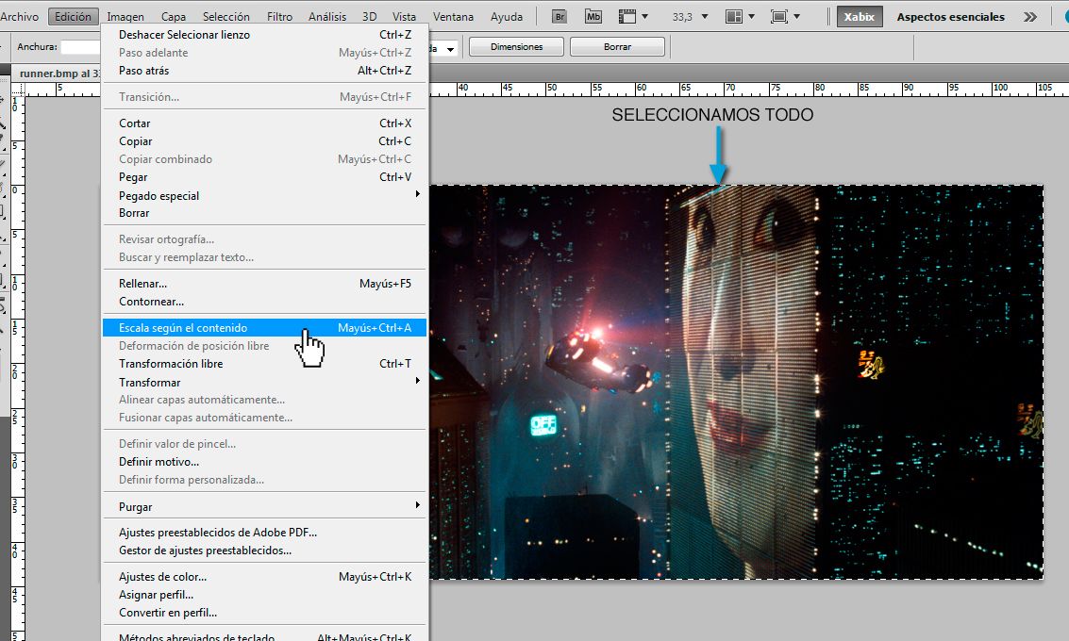Image resolution: width=1069 pixels, height=641 pixels.
Task: Choose Escala según el contenido
Action: (264, 328)
